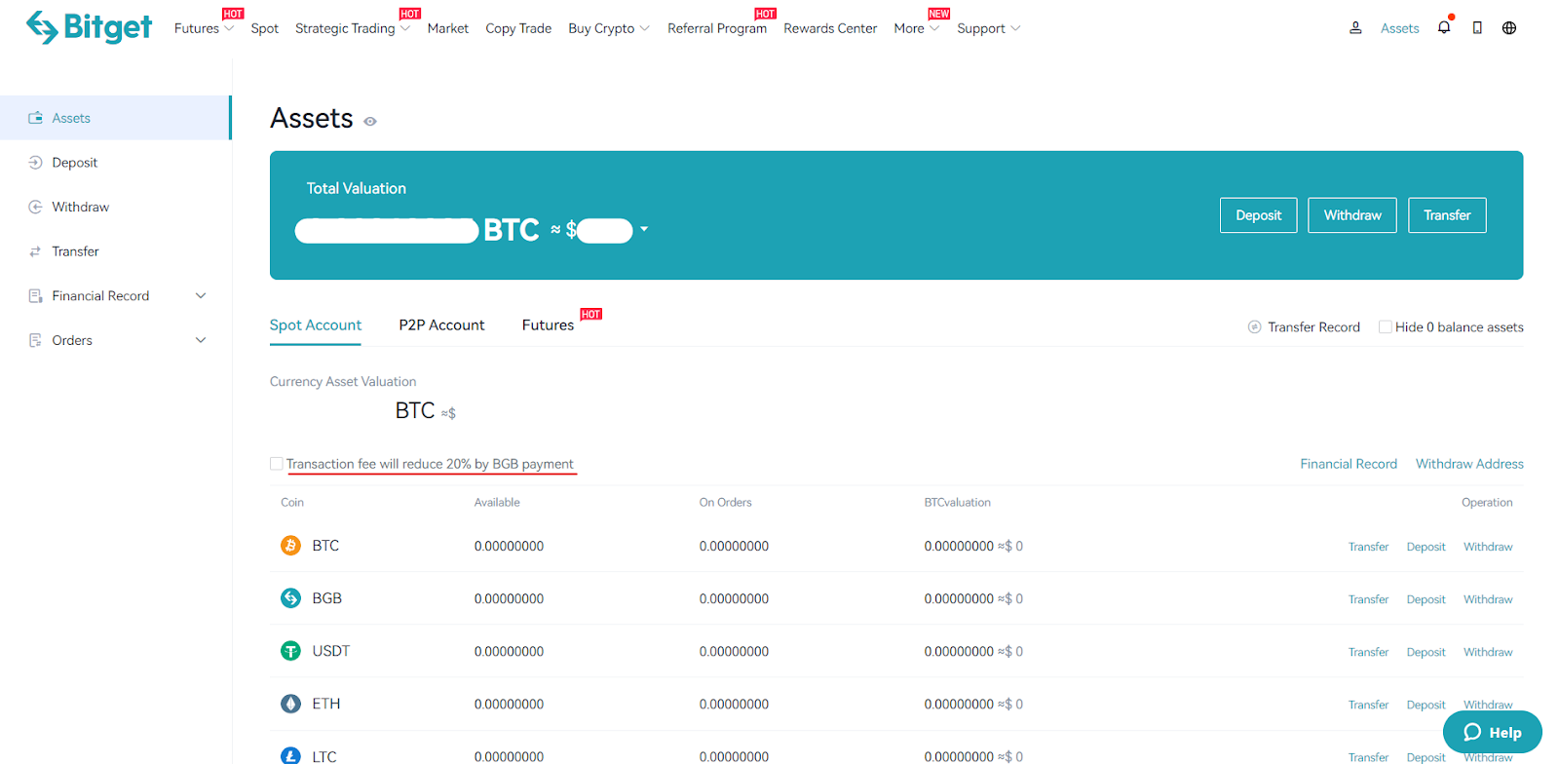This screenshot has width=1559, height=764.
Task: Click Transfer in ETH row
Action: pos(1368,705)
